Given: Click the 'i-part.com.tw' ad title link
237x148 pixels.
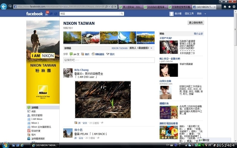Looking at the screenshot, I should pos(170,58).
